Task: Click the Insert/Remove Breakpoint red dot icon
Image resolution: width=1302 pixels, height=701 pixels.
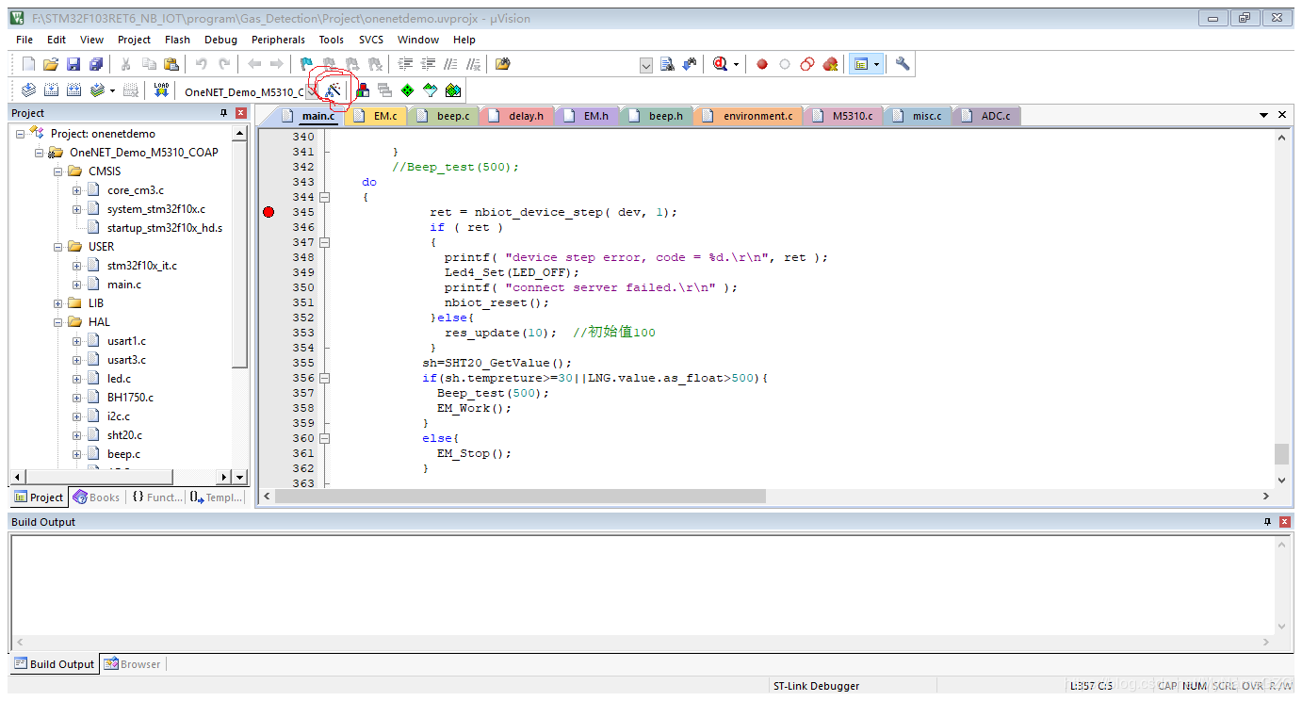Action: (762, 64)
